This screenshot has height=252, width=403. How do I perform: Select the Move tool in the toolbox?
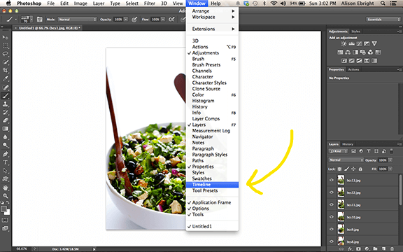tap(5, 37)
